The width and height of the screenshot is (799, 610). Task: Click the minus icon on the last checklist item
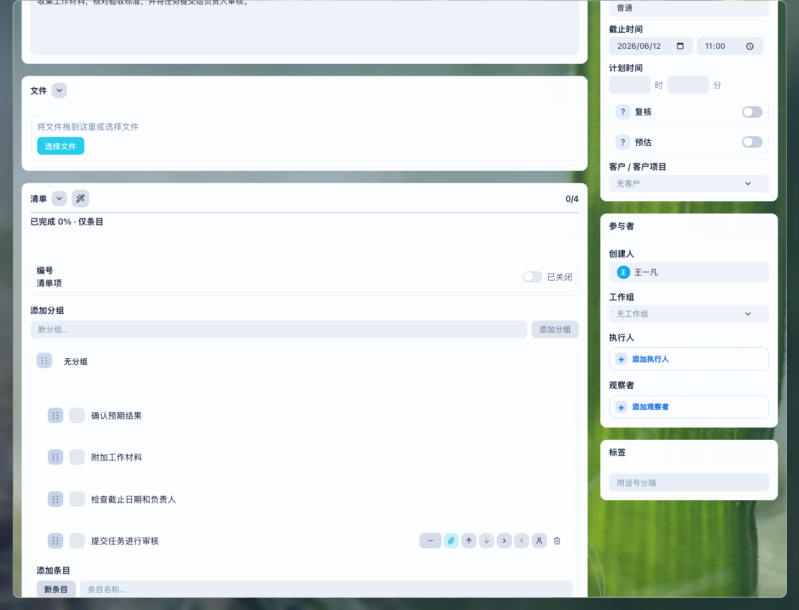click(x=431, y=541)
